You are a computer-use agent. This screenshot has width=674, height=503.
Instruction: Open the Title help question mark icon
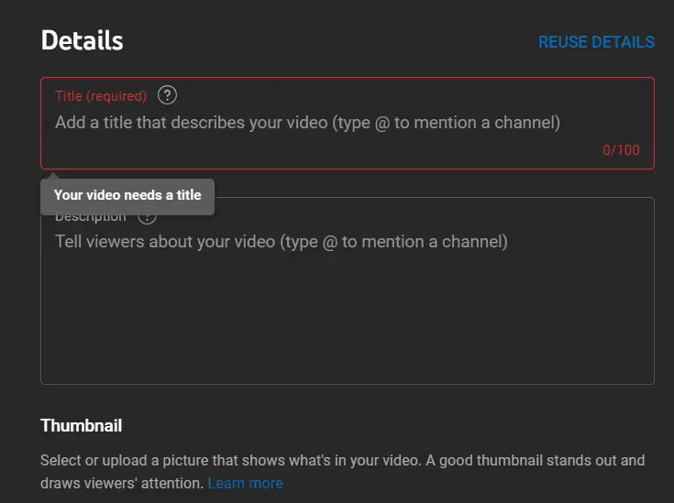coord(167,95)
